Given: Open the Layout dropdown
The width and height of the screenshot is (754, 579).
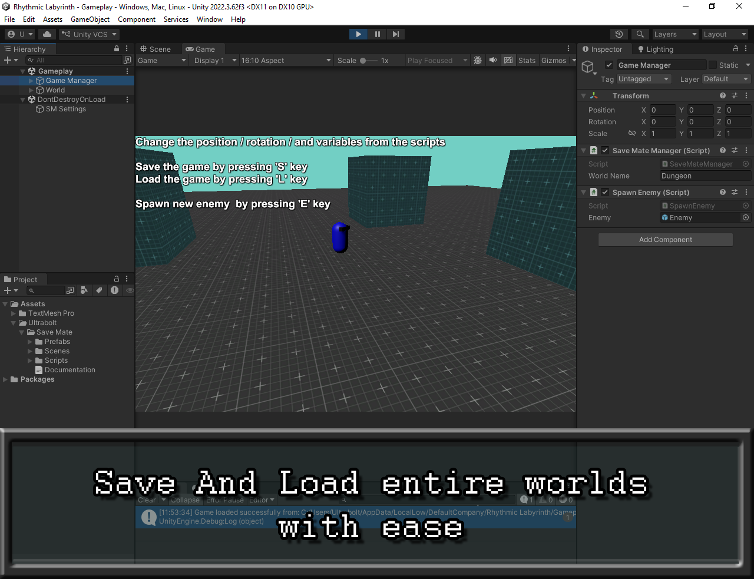Looking at the screenshot, I should click(x=725, y=34).
